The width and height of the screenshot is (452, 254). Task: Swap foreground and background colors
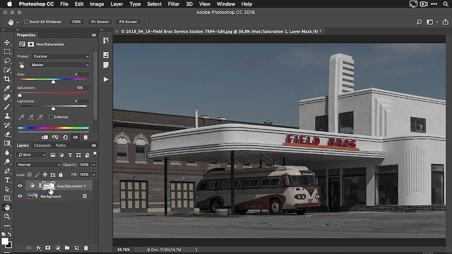[x=10, y=234]
